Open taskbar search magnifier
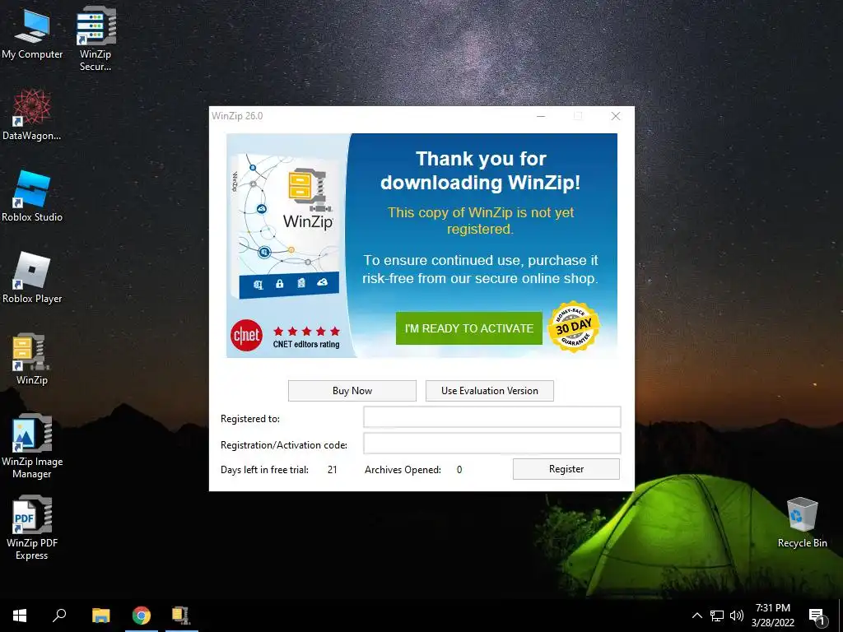 59,616
